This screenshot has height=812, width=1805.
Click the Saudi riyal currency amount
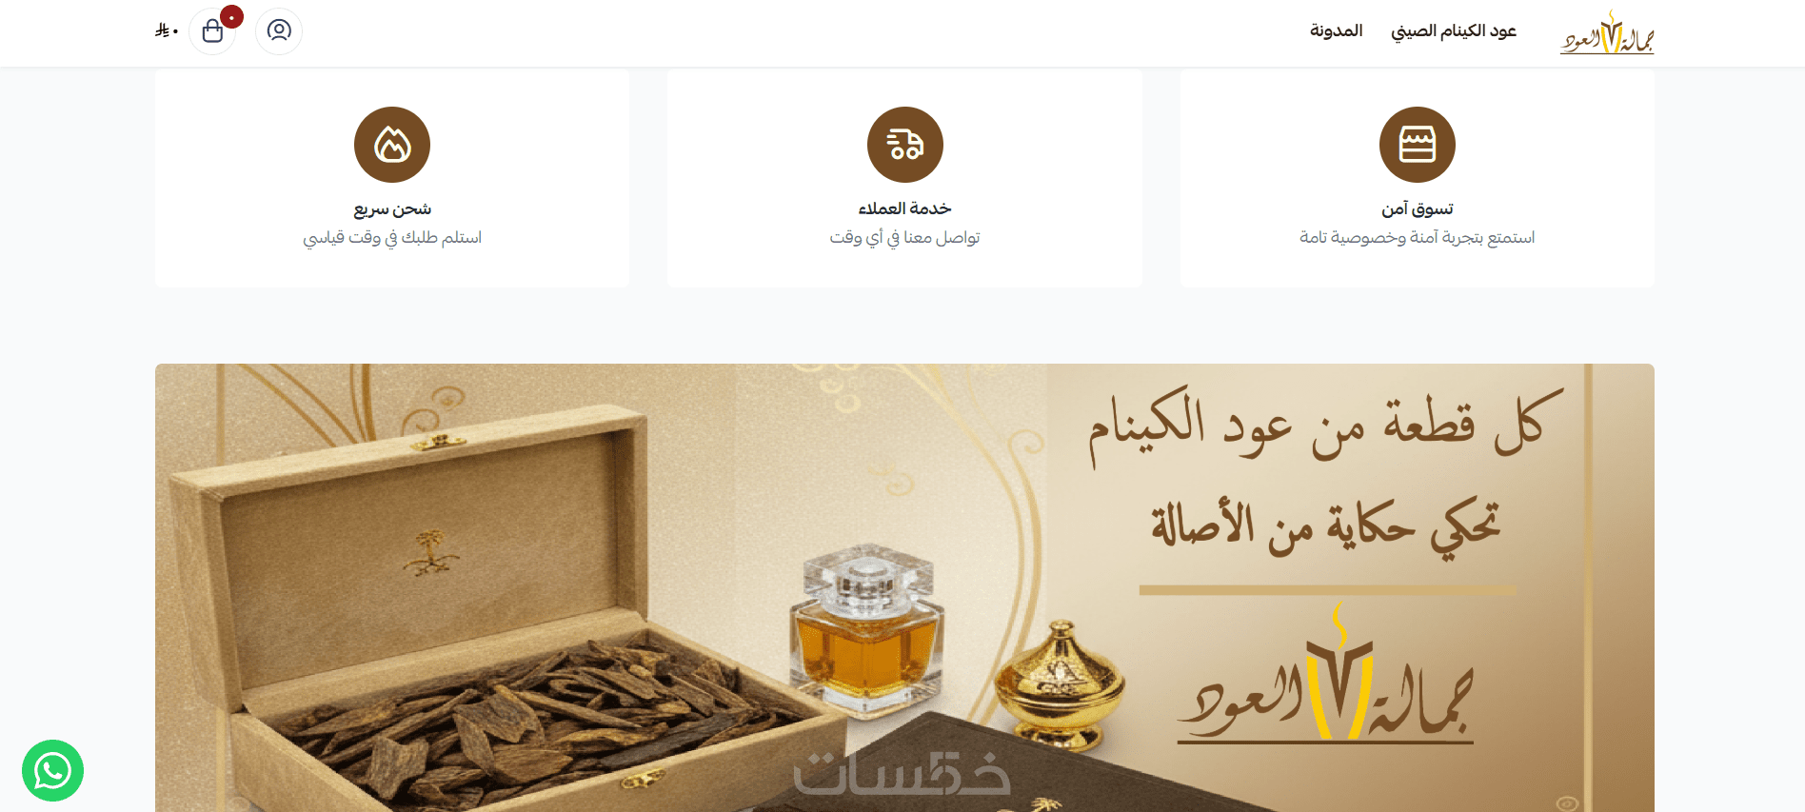(167, 31)
